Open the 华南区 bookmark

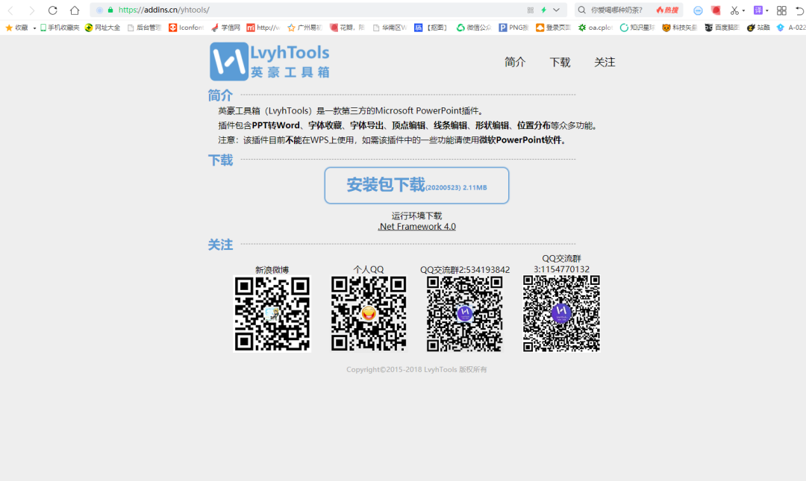pyautogui.click(x=390, y=28)
